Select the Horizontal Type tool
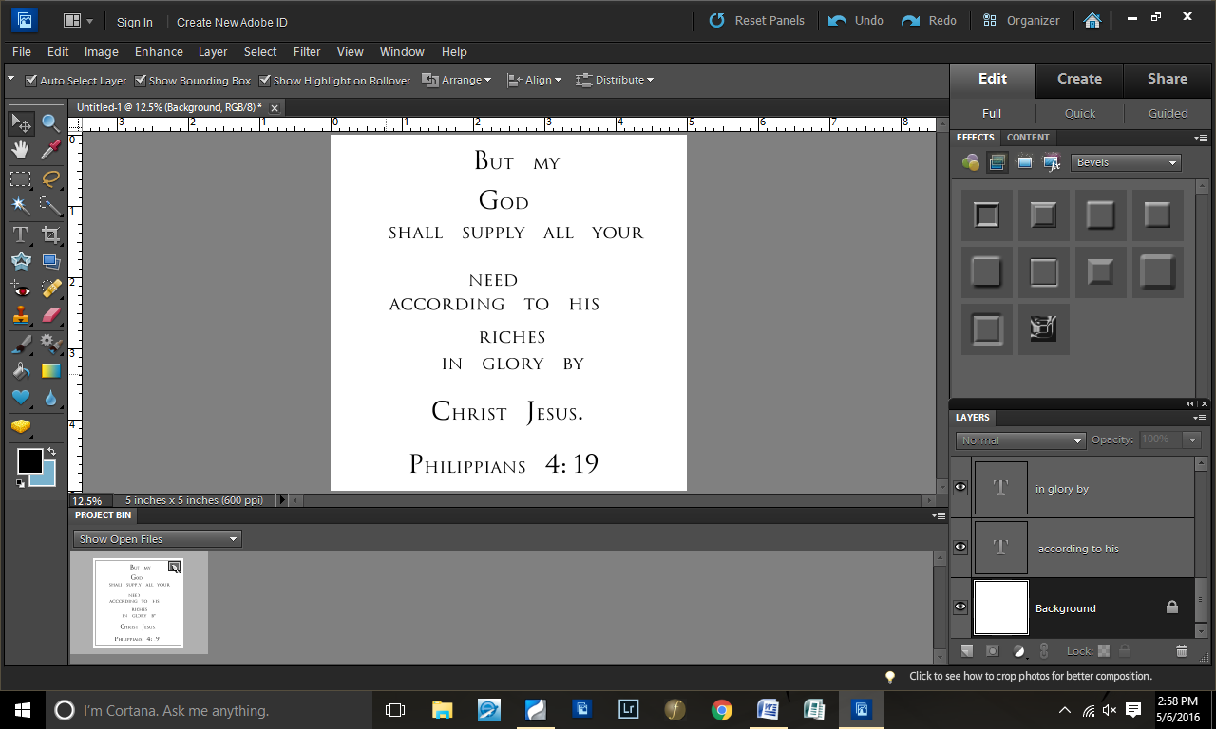The image size is (1216, 729). [20, 234]
